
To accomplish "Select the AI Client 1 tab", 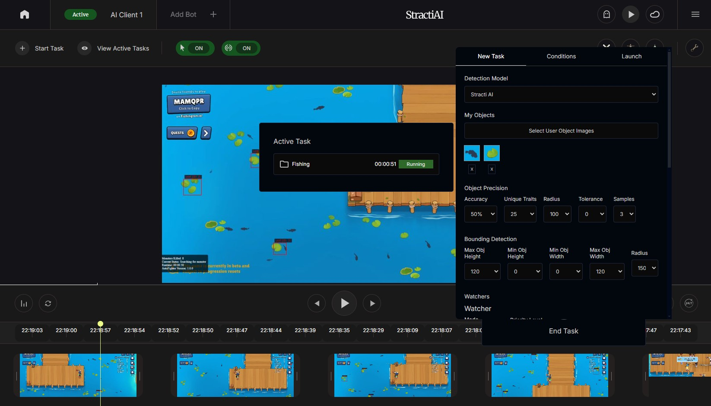I will click(127, 15).
